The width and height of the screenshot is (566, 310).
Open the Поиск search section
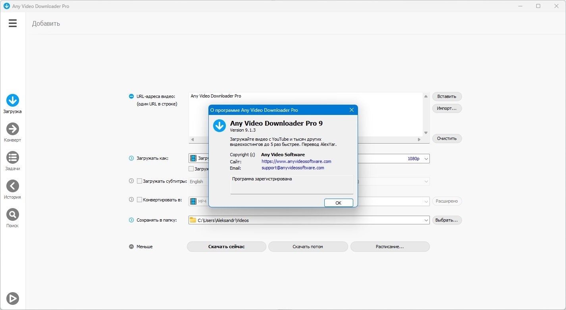(x=13, y=218)
